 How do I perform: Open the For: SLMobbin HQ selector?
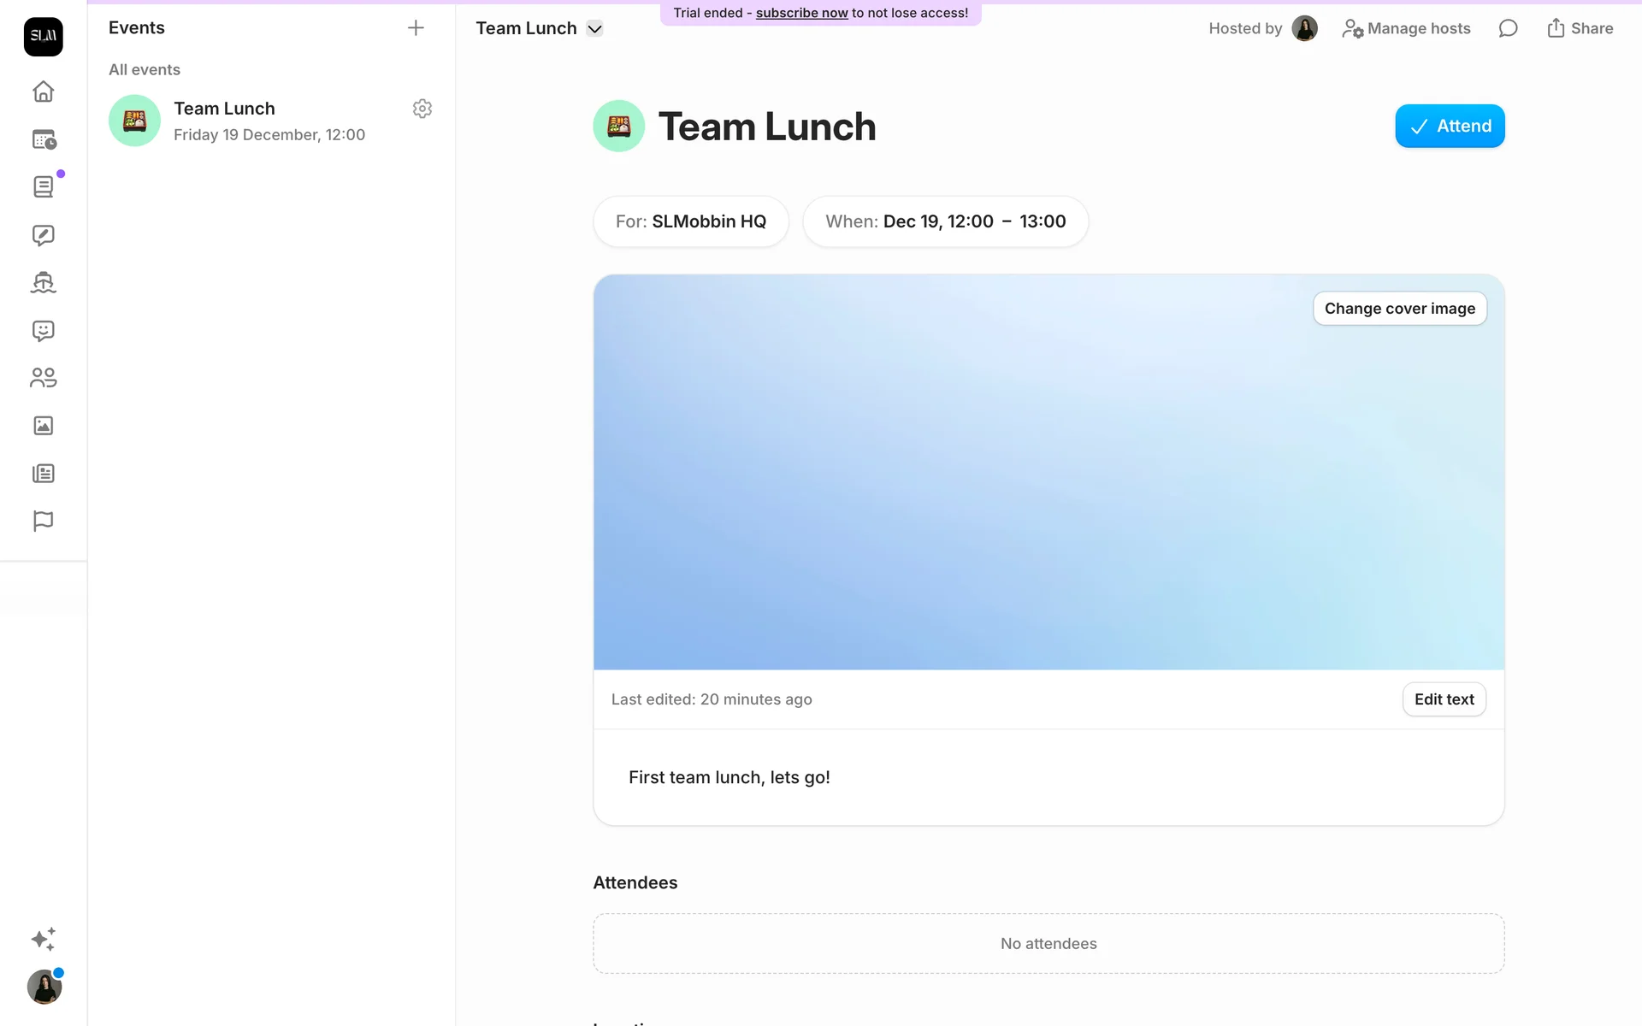tap(691, 221)
